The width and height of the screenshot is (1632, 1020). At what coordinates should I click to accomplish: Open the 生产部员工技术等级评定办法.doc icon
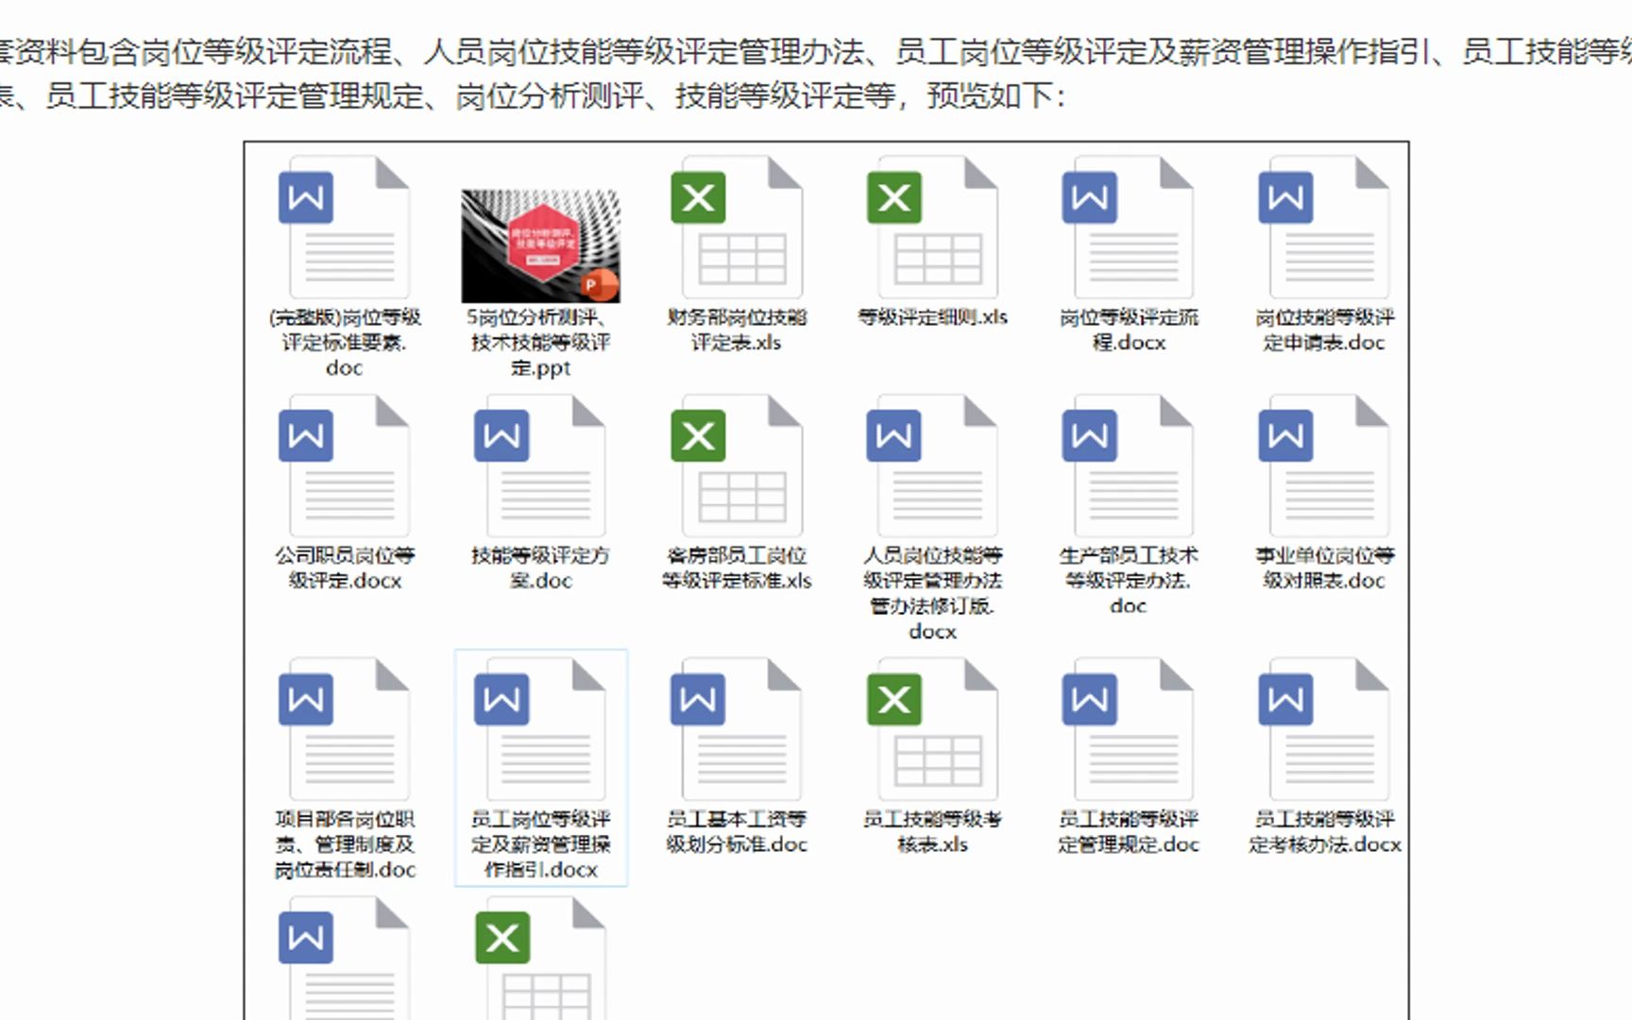pyautogui.click(x=1129, y=466)
